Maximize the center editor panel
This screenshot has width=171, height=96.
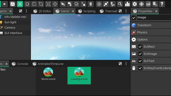120,11
